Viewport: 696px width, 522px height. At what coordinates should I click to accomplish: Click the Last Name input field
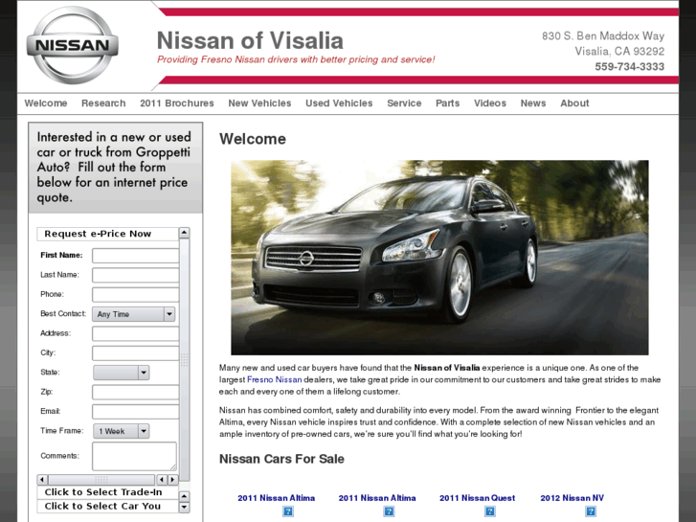[135, 275]
